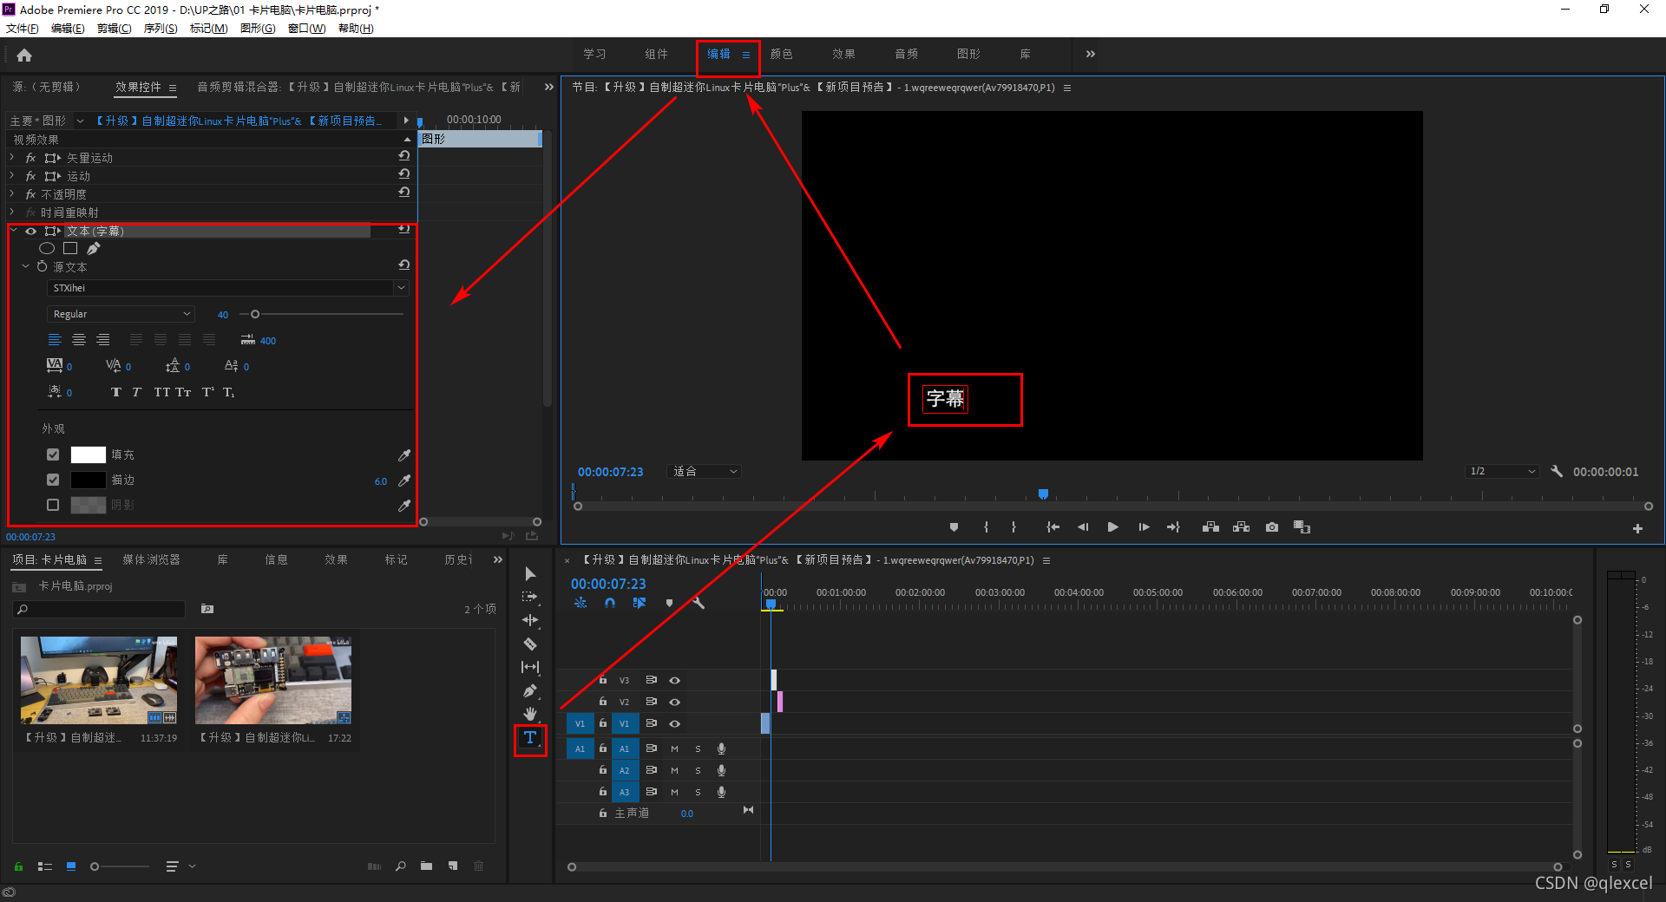The height and width of the screenshot is (902, 1666).
Task: Open the 历史 panel tab
Action: pos(457,560)
